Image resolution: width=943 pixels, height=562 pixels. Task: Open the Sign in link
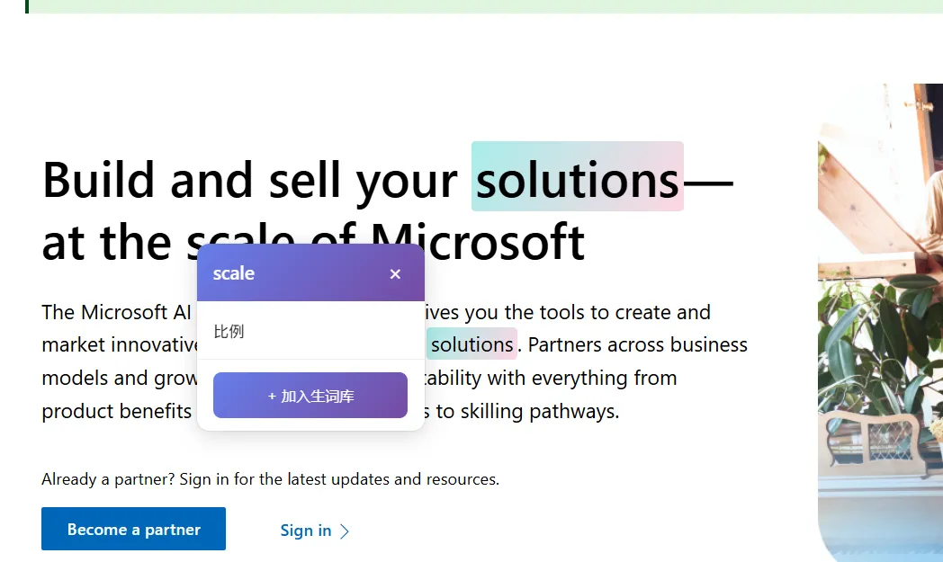(305, 531)
